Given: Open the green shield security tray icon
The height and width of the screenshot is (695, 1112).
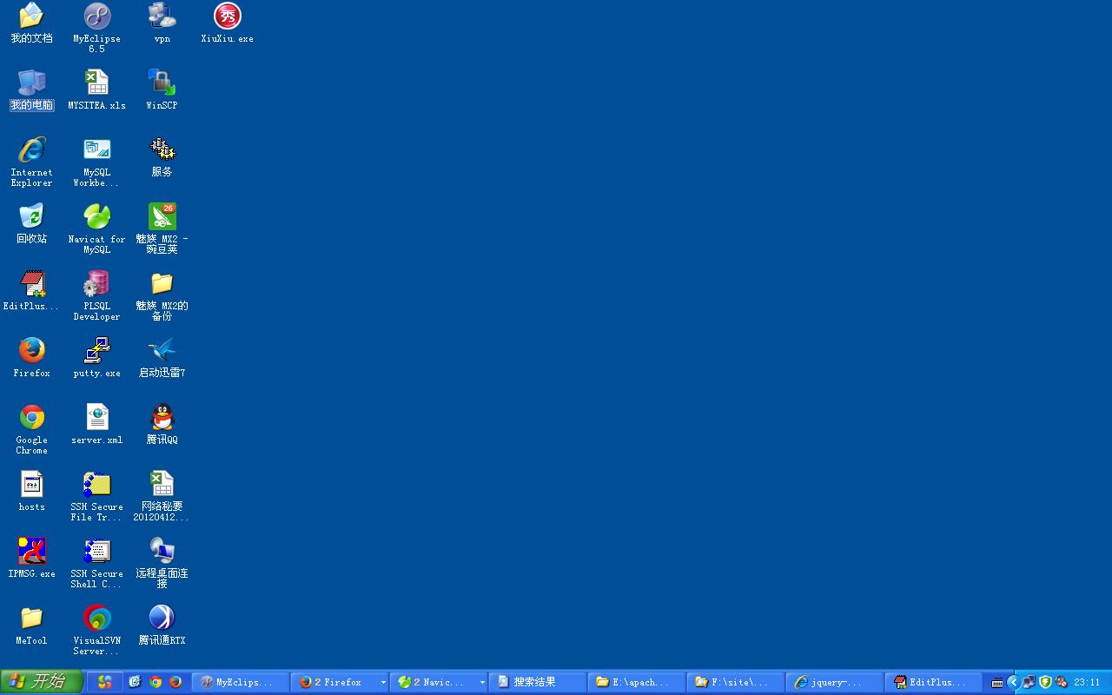Looking at the screenshot, I should coord(1045,682).
